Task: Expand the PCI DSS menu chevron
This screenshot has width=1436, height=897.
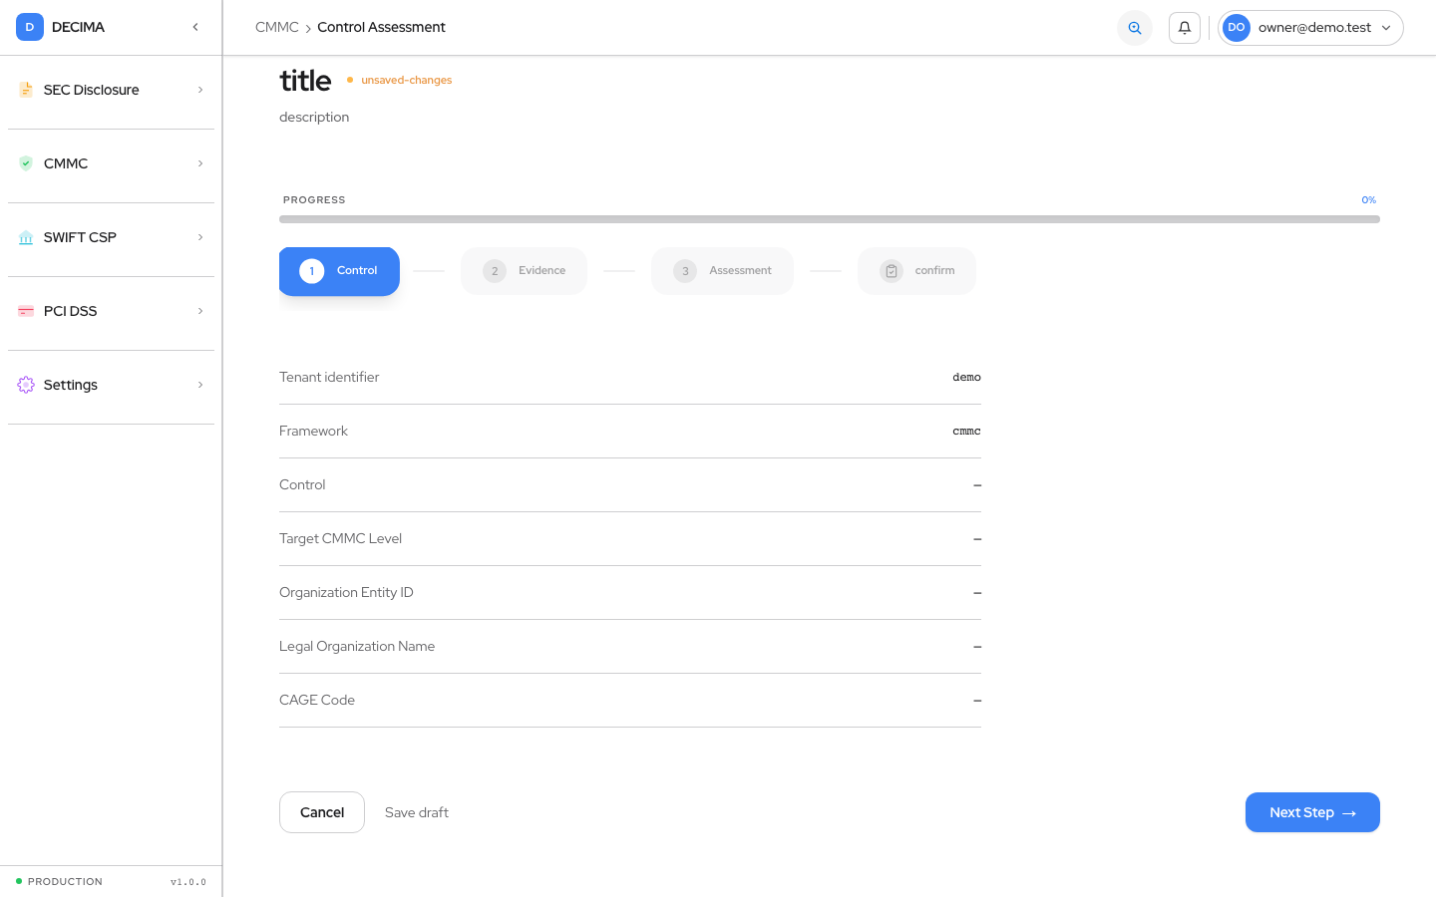Action: coord(200,311)
